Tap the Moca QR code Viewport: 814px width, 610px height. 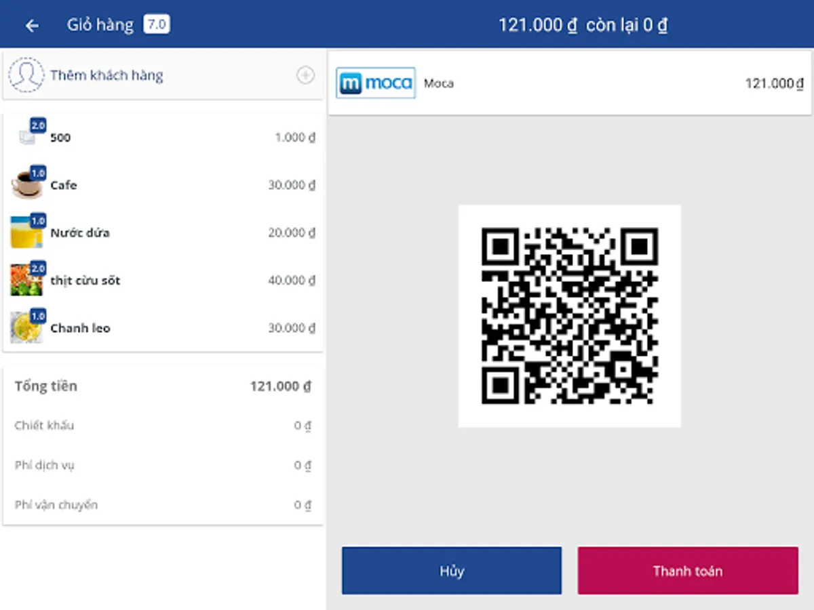[570, 316]
